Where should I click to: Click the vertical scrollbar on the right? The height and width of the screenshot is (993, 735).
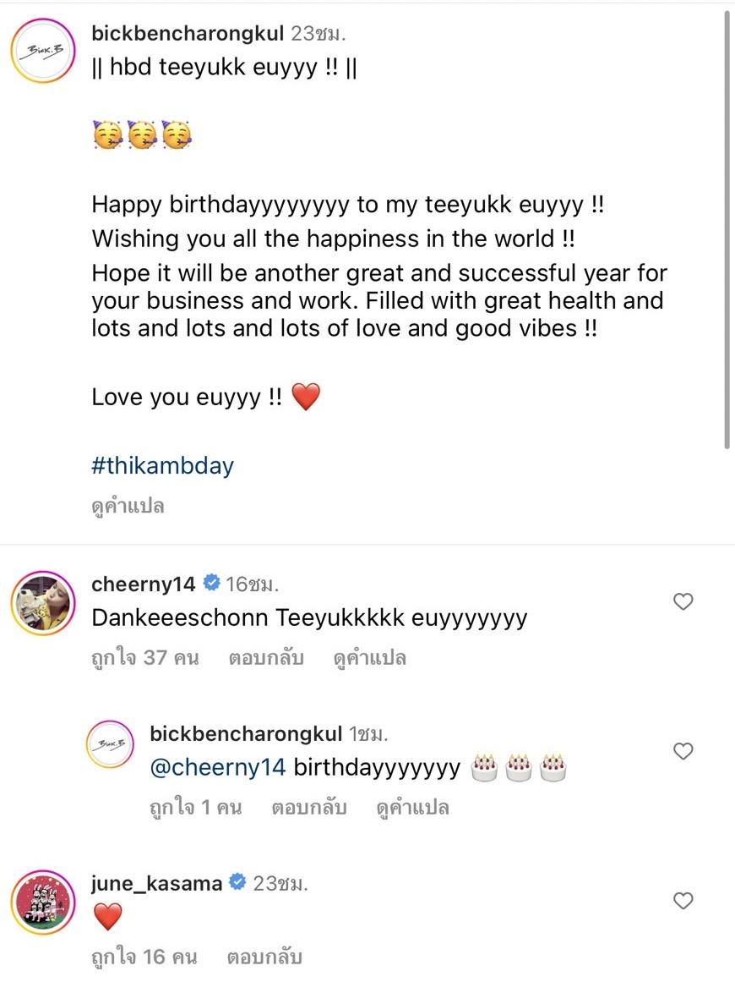tap(728, 228)
